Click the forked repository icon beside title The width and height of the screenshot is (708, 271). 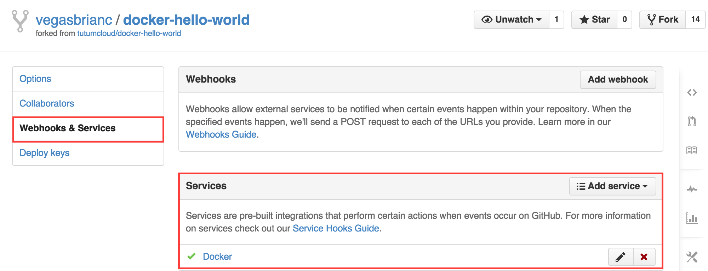[x=20, y=21]
